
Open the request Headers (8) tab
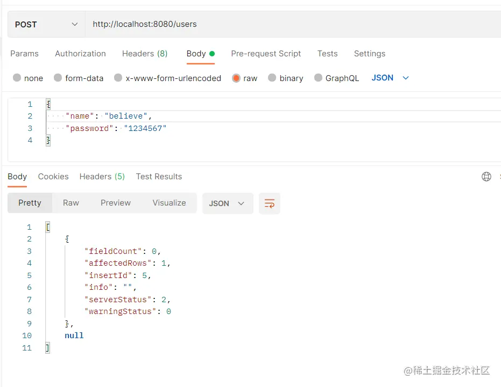click(145, 54)
